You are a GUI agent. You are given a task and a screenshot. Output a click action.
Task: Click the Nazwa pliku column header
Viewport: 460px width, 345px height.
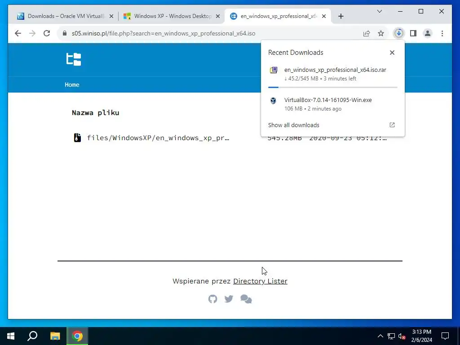95,113
